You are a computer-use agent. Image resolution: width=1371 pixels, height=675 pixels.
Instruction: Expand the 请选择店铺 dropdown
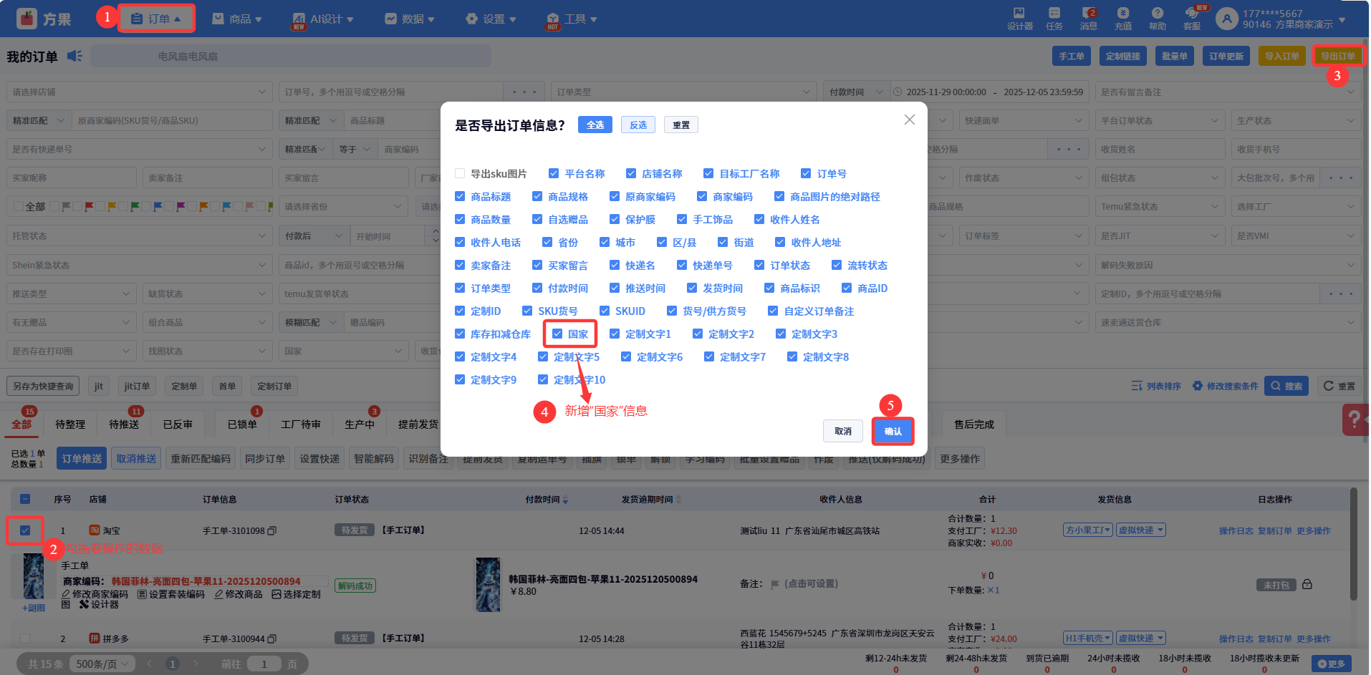click(140, 92)
